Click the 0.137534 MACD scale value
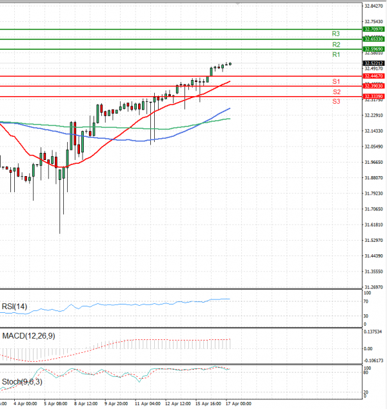The width and height of the screenshot is (387, 409). pos(373,332)
